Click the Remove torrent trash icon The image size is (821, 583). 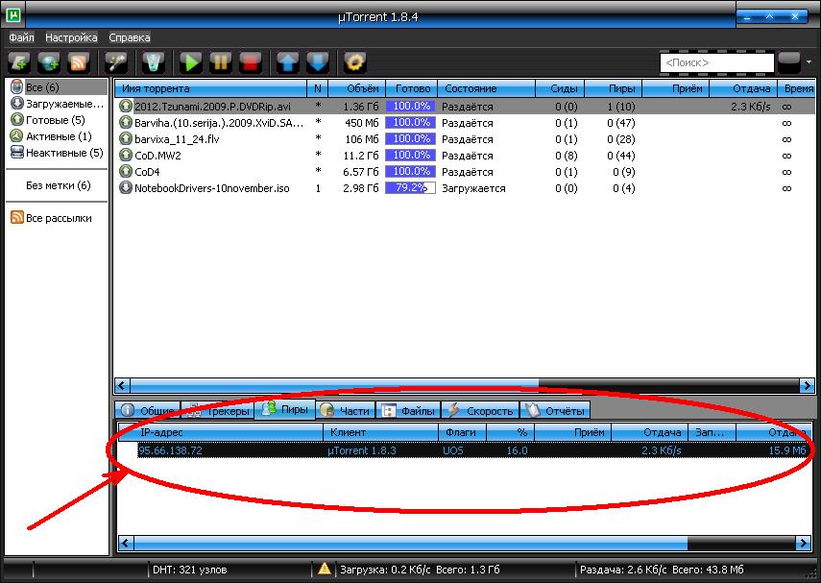coord(154,62)
